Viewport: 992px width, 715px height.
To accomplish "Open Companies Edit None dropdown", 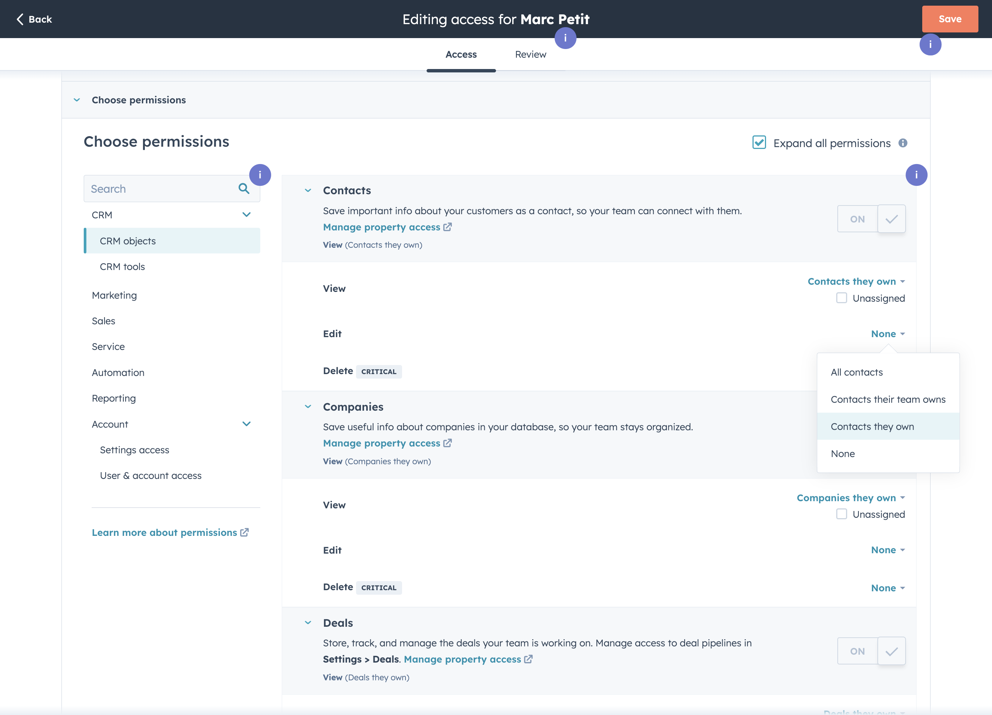I will pyautogui.click(x=888, y=550).
